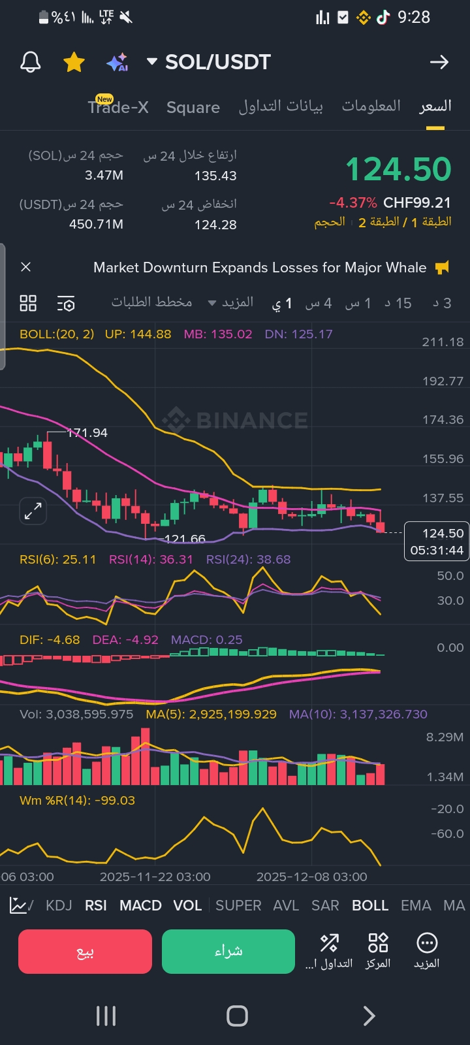Toggle the MA indicator
The width and height of the screenshot is (470, 1045).
point(454,905)
